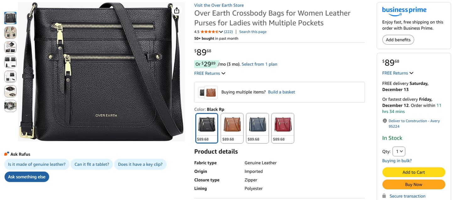Expand the star rating breakdown chevron
The width and height of the screenshot is (452, 200).
pos(221,32)
